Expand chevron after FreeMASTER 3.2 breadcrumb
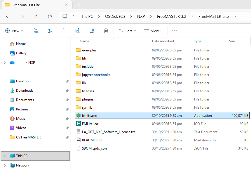This screenshot has width=251, height=170. [192, 16]
